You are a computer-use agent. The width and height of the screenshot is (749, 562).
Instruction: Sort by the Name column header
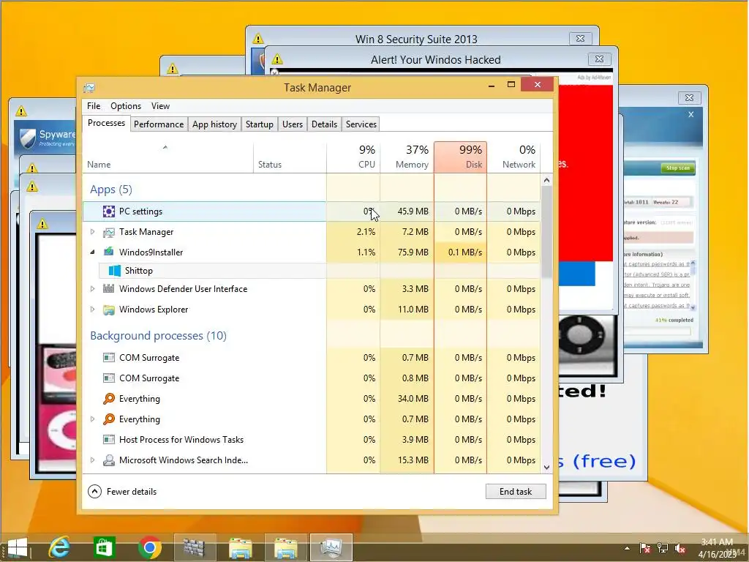(168, 157)
